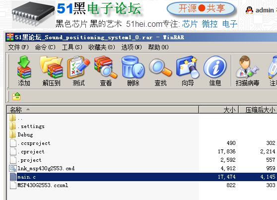Click the 微控 link in header
This screenshot has width=277, height=200.
209,24
